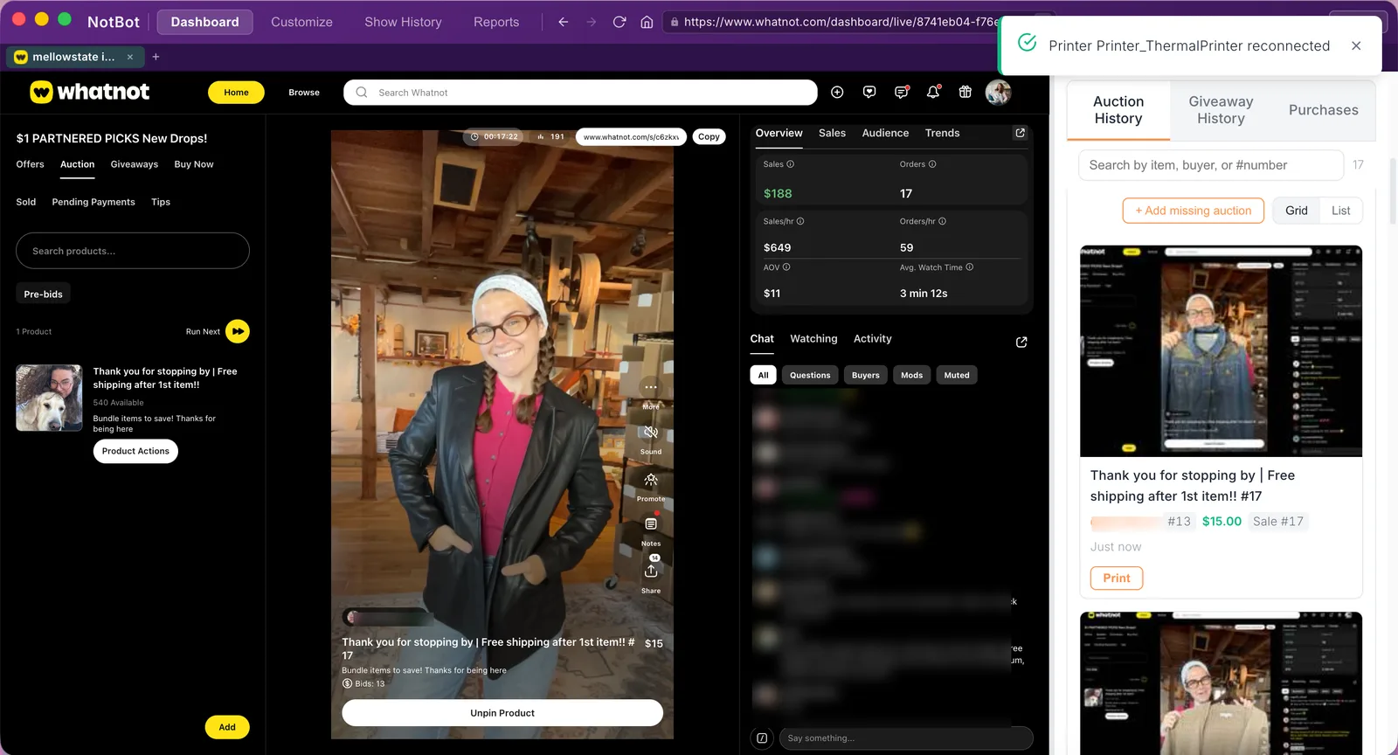Click the Say something chat input
The width and height of the screenshot is (1398, 755).
click(905, 738)
